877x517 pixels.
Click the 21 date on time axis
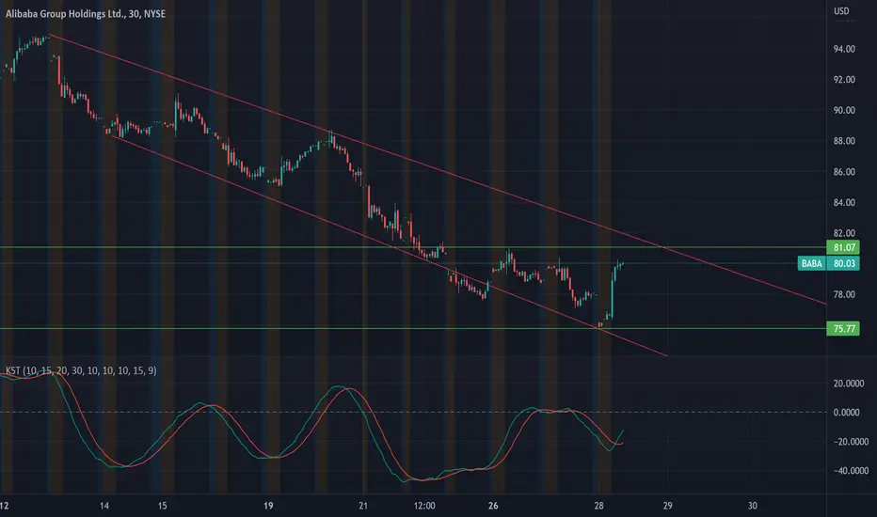(x=363, y=506)
